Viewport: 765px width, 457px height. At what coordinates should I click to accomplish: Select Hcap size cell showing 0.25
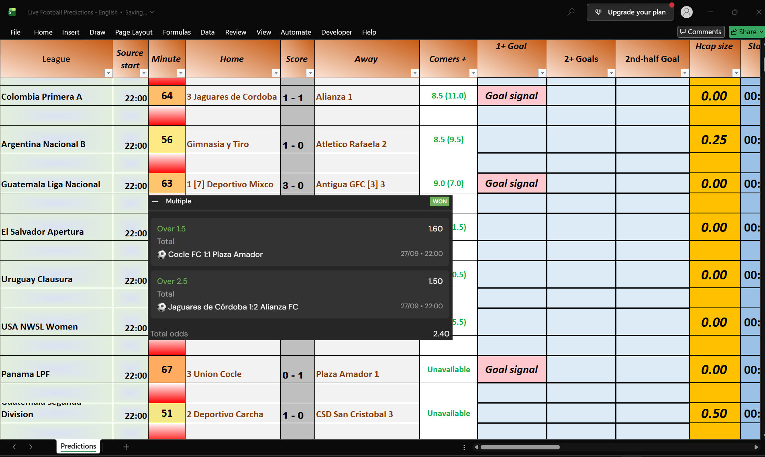click(714, 139)
